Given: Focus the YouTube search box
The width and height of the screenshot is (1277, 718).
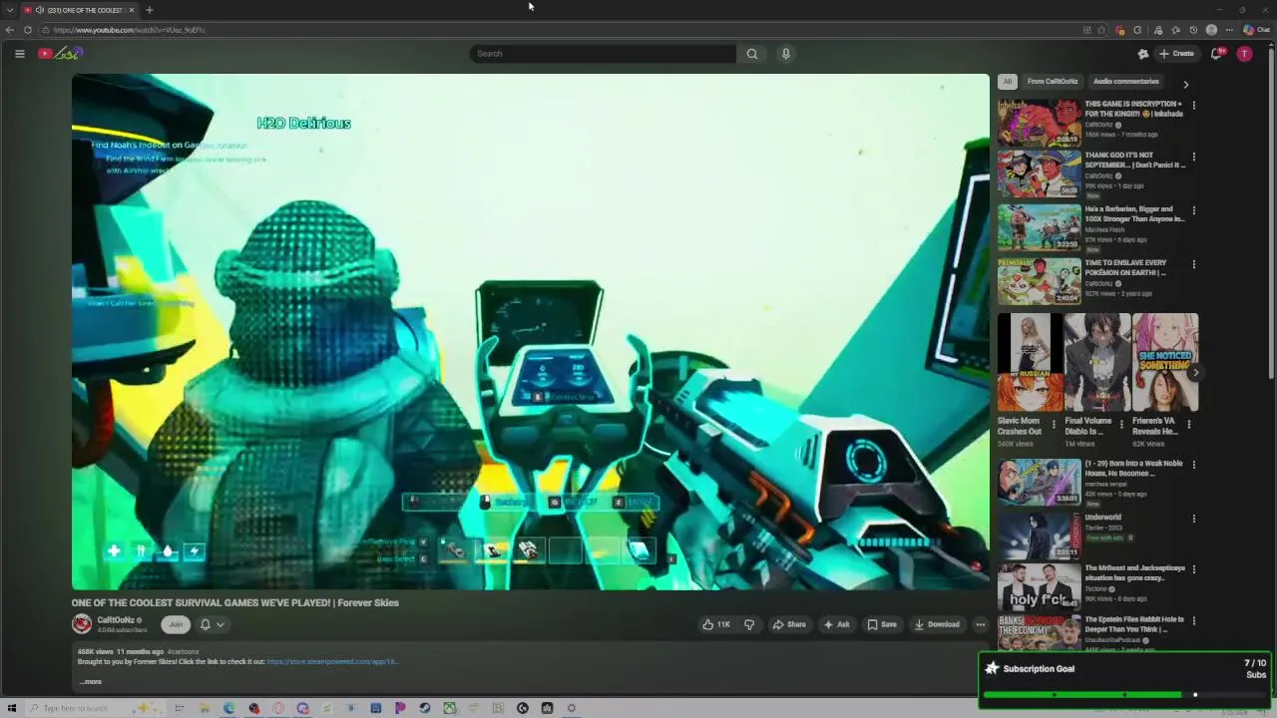Looking at the screenshot, I should click(x=603, y=54).
